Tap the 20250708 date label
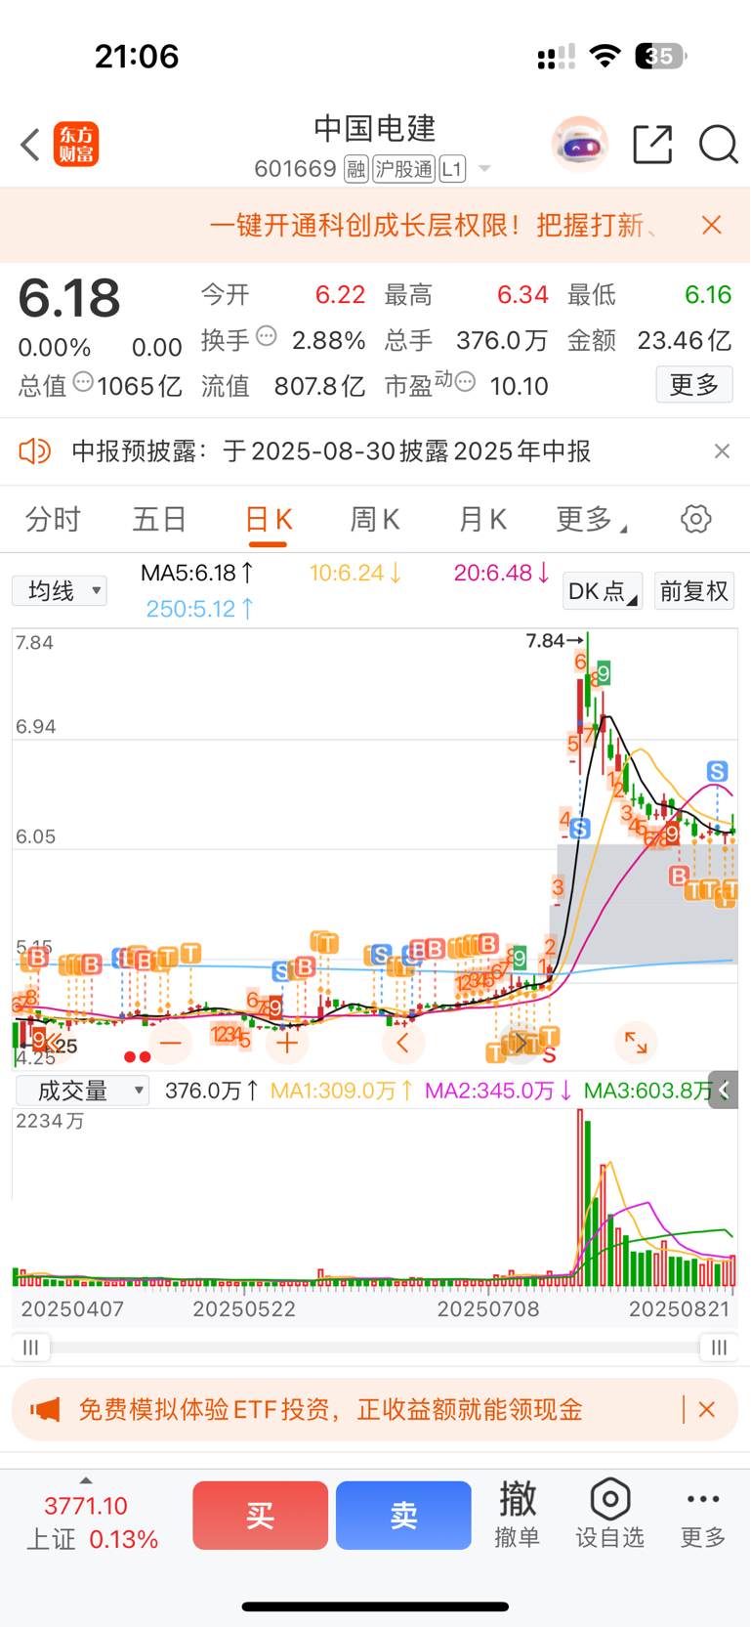Screen dimensions: 751x1627 point(488,1308)
